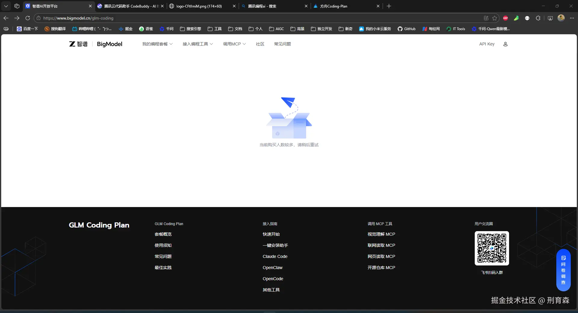Open the 社区 navigation item
Viewport: 578px width, 313px height.
[260, 44]
